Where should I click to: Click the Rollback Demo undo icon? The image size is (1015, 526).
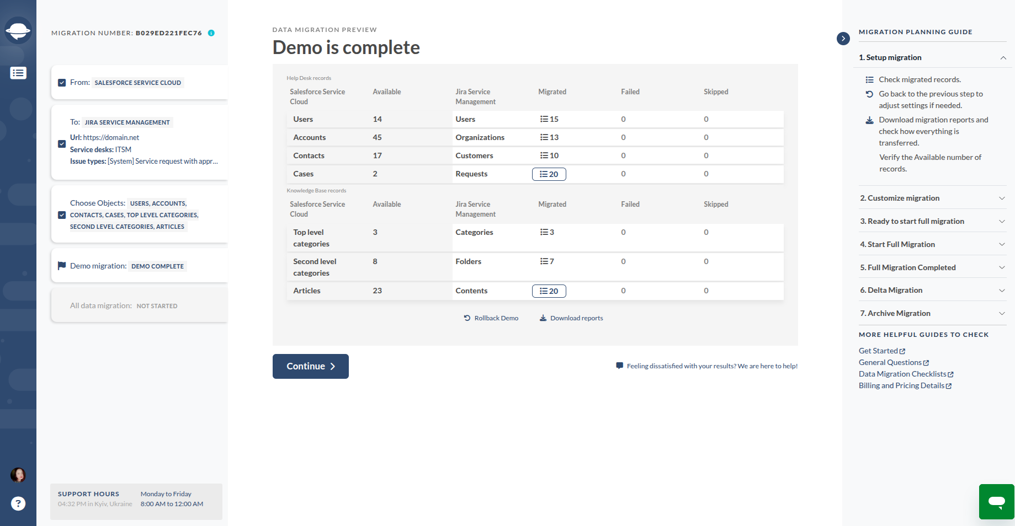(x=467, y=318)
